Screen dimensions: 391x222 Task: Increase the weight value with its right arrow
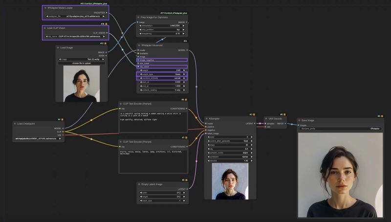(184, 70)
